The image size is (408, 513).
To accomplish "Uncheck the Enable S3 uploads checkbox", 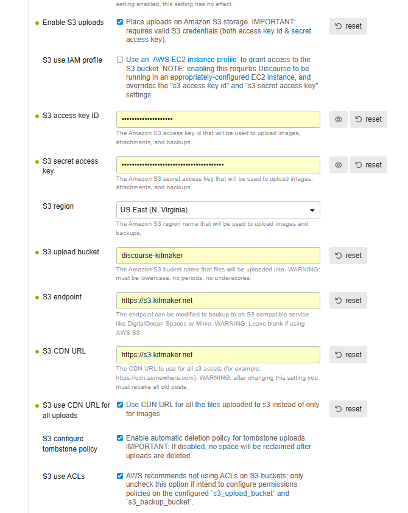I will [x=120, y=22].
